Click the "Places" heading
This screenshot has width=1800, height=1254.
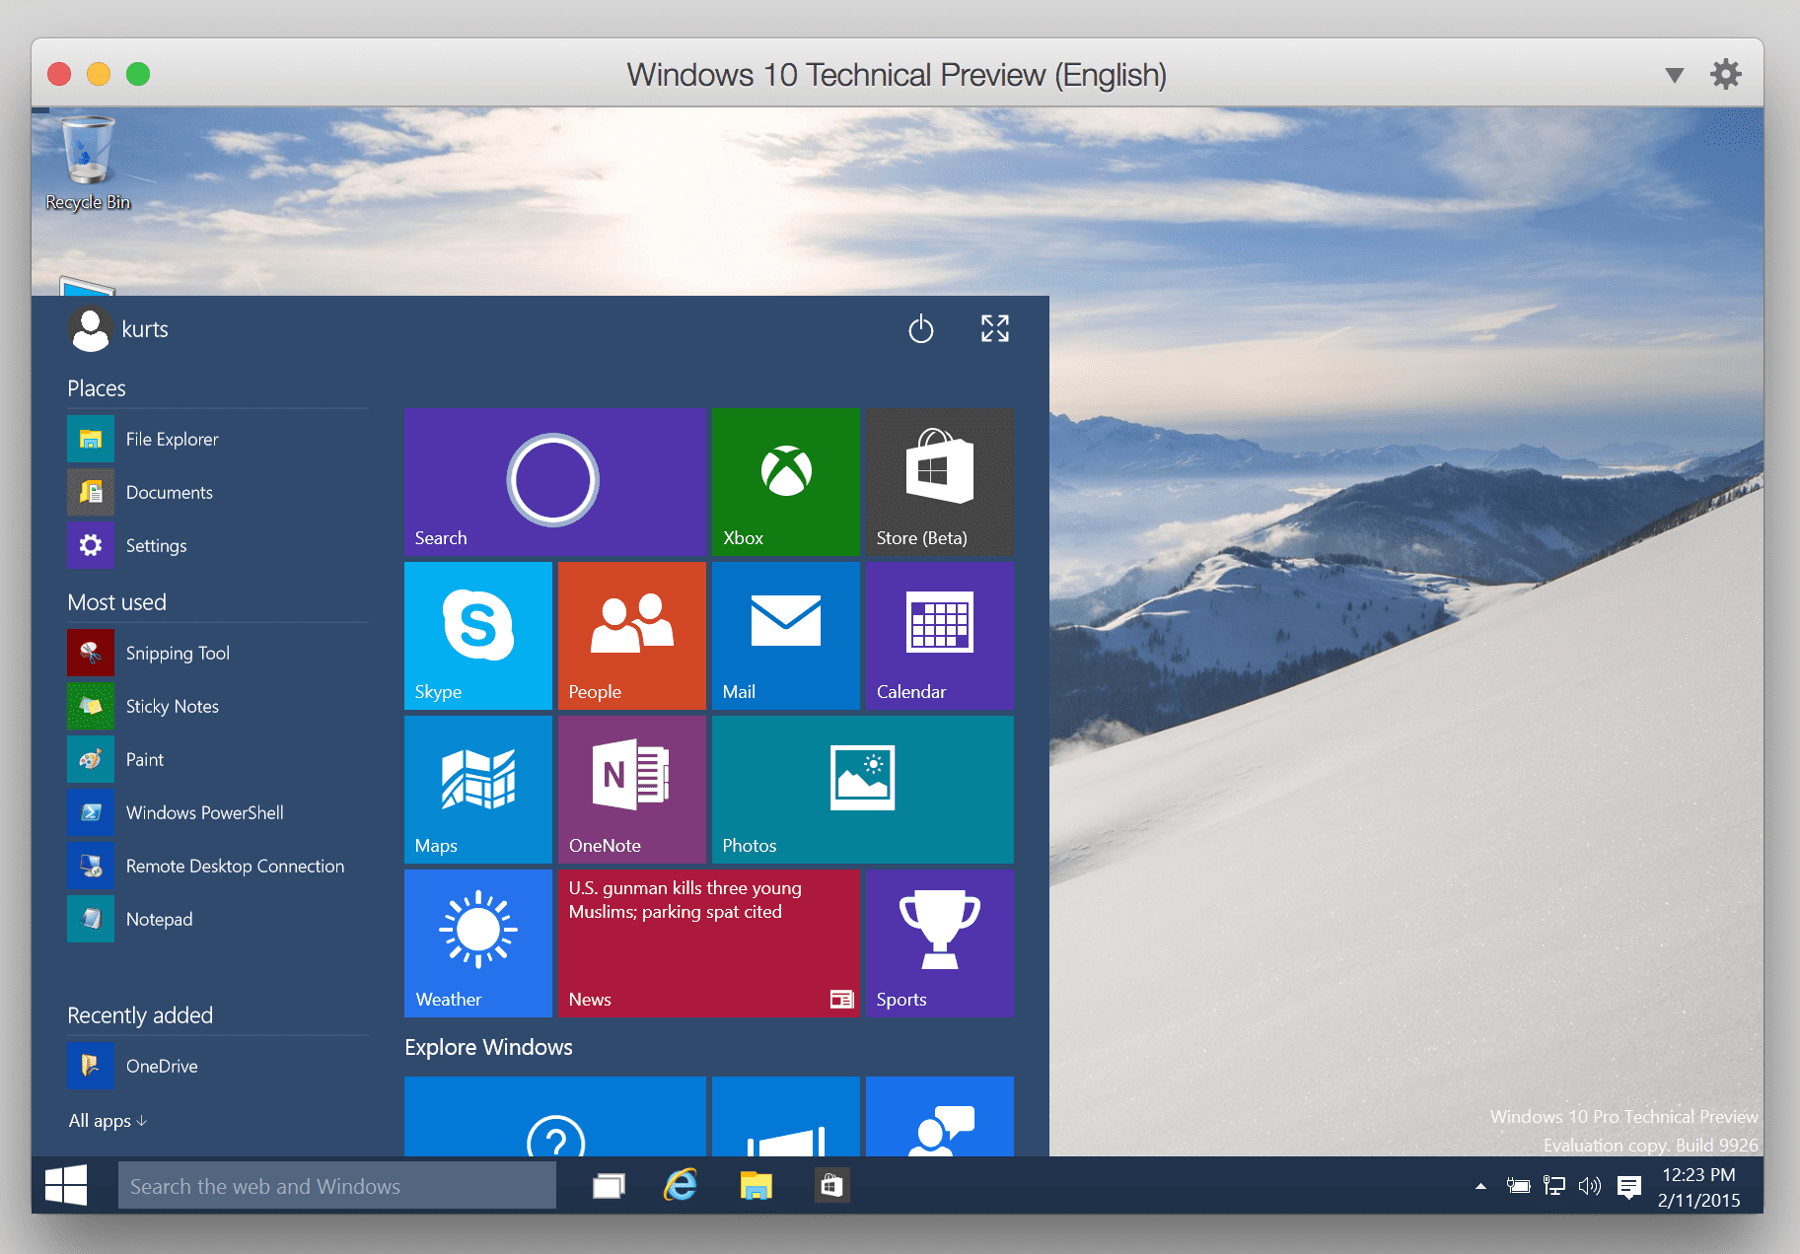click(97, 388)
